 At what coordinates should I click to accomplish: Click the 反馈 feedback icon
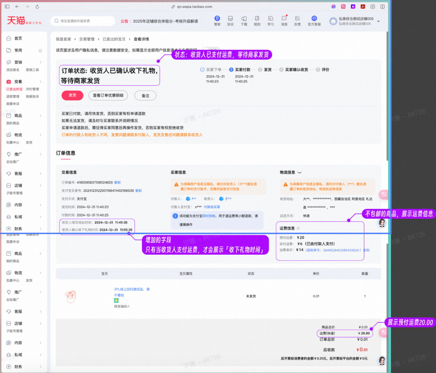click(297, 21)
